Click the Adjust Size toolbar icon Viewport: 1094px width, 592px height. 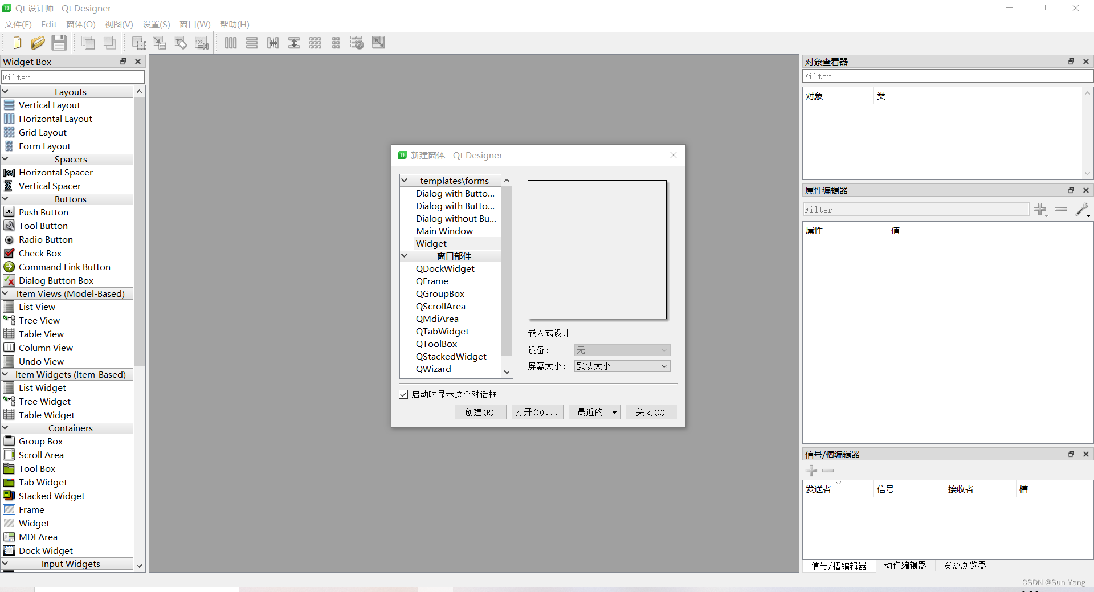click(x=378, y=43)
